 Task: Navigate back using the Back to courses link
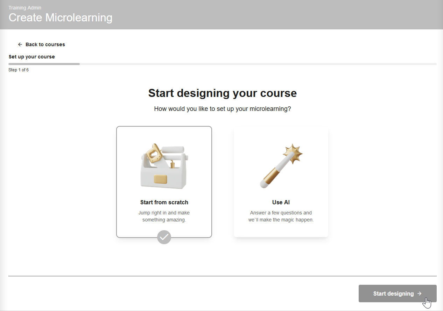pos(45,44)
